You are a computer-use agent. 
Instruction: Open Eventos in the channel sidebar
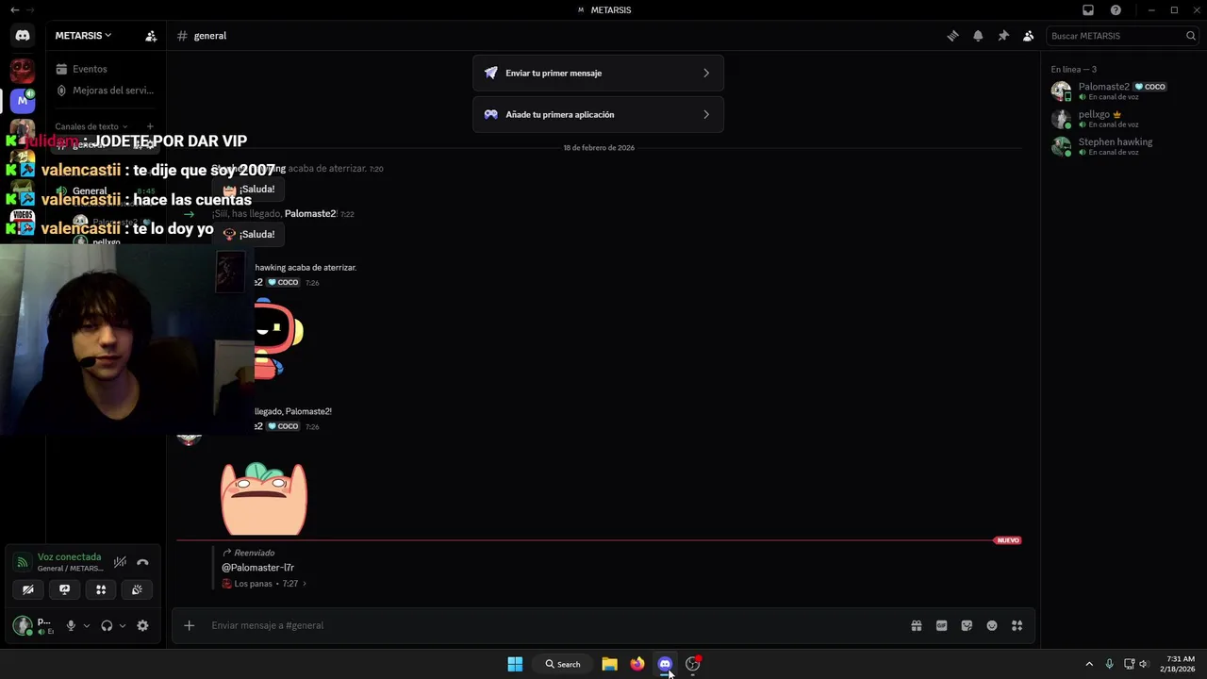[x=90, y=69]
